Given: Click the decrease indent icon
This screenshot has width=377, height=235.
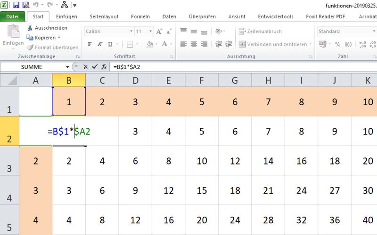Looking at the screenshot, I should coord(219,44).
